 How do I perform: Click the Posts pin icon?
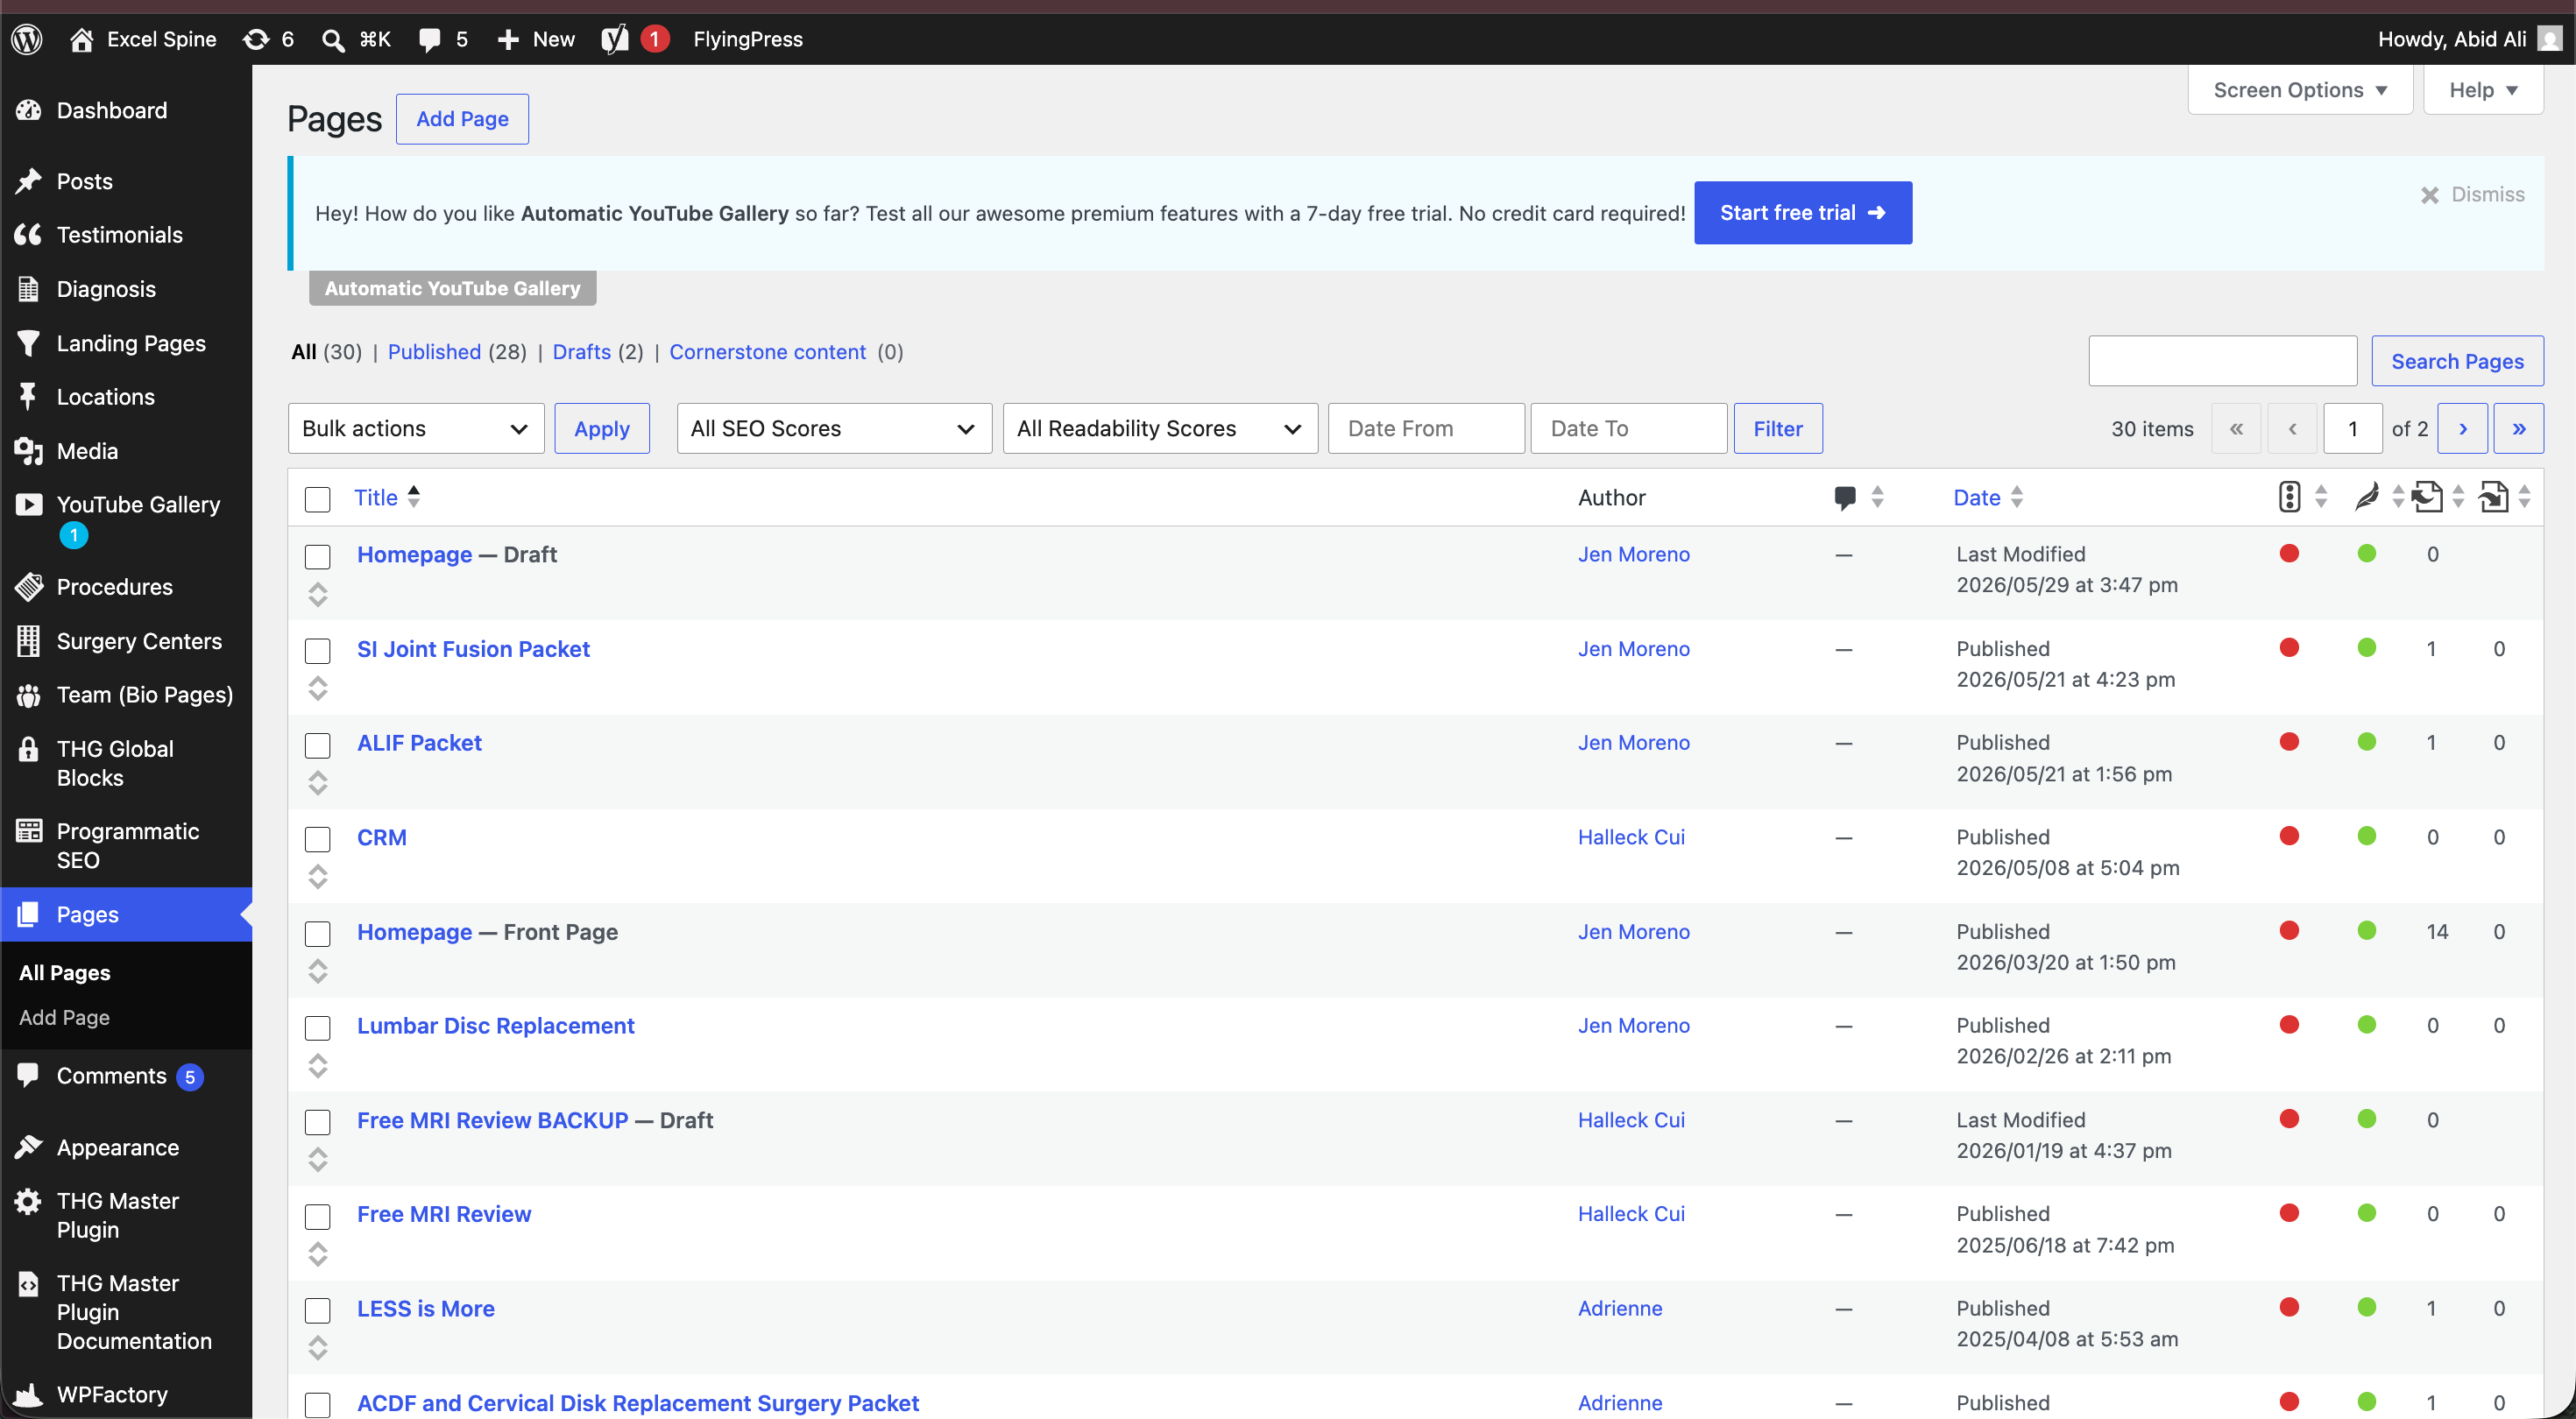(x=29, y=181)
